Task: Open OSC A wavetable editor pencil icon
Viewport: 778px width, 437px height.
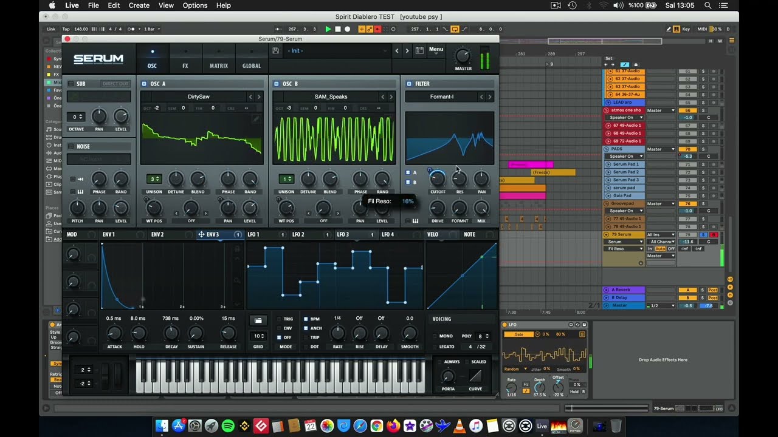Action: tap(256, 119)
